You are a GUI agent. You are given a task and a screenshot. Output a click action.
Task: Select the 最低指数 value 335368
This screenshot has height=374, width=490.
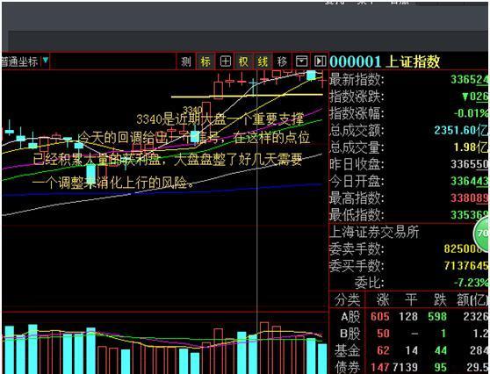470,214
